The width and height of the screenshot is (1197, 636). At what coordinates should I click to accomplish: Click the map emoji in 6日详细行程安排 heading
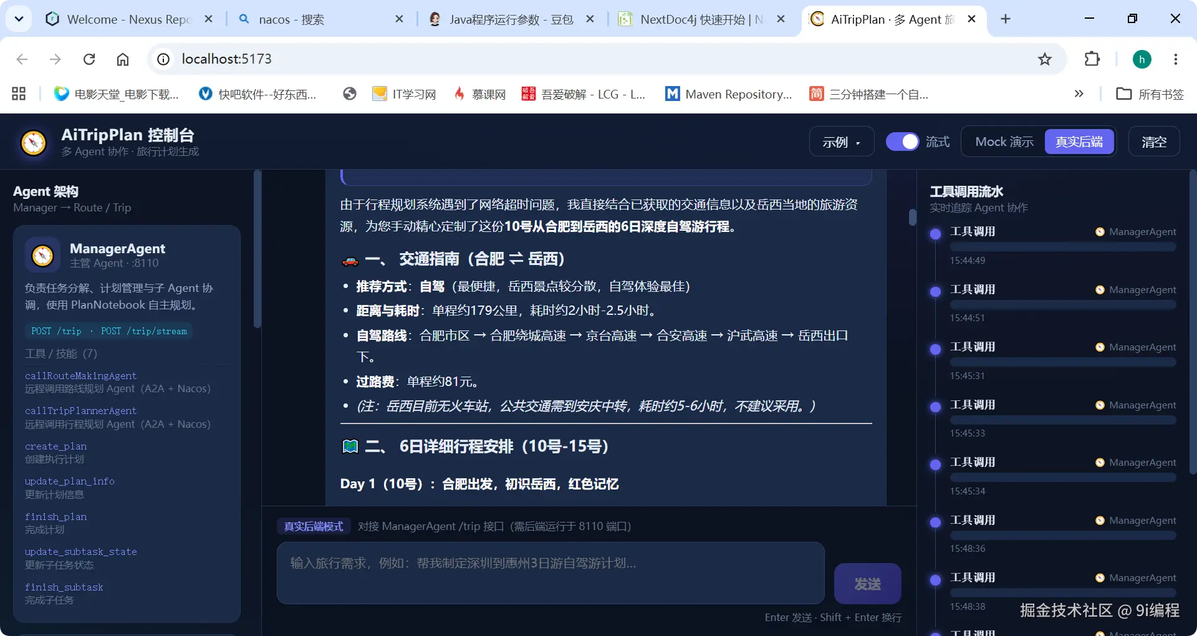point(350,446)
